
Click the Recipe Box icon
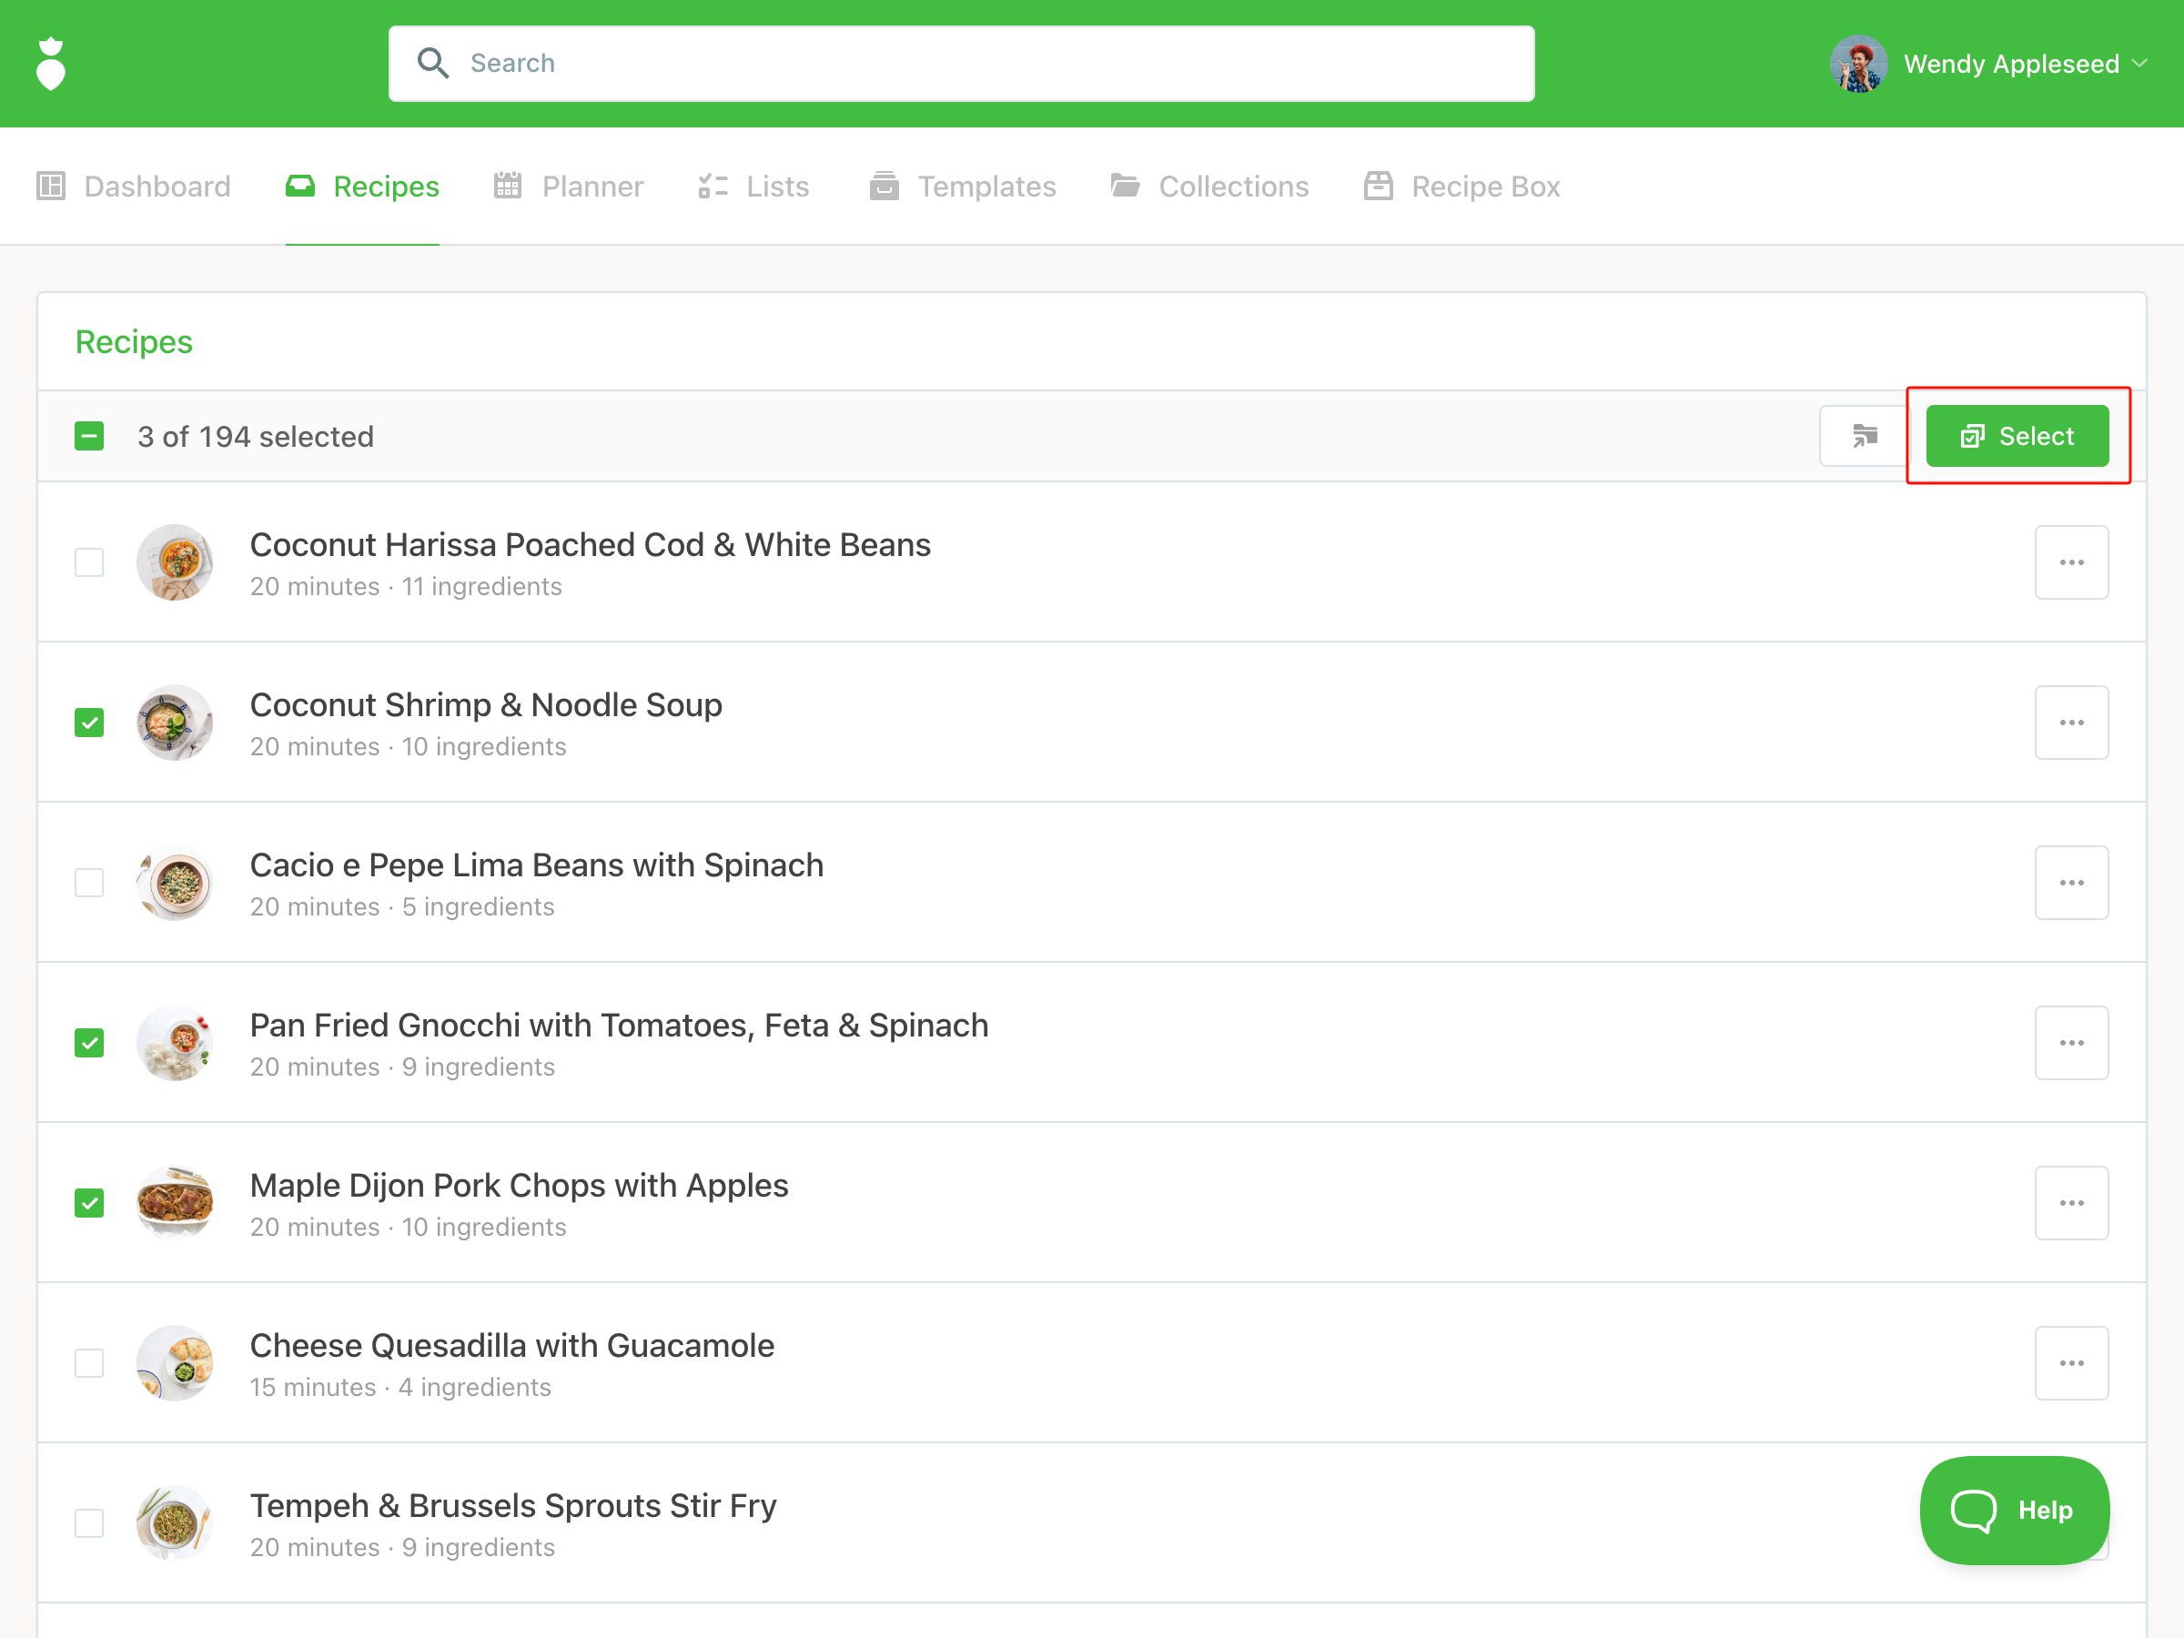[1379, 186]
